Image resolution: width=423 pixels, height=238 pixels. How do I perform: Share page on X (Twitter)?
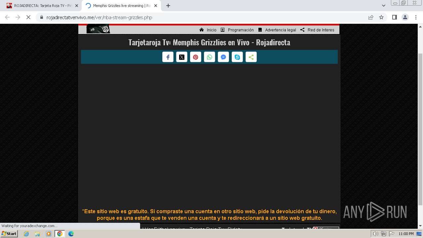click(x=182, y=57)
